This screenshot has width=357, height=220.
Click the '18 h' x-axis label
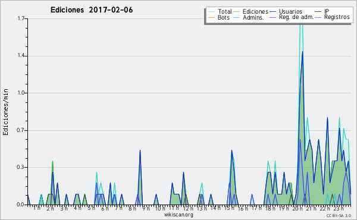click(x=270, y=208)
